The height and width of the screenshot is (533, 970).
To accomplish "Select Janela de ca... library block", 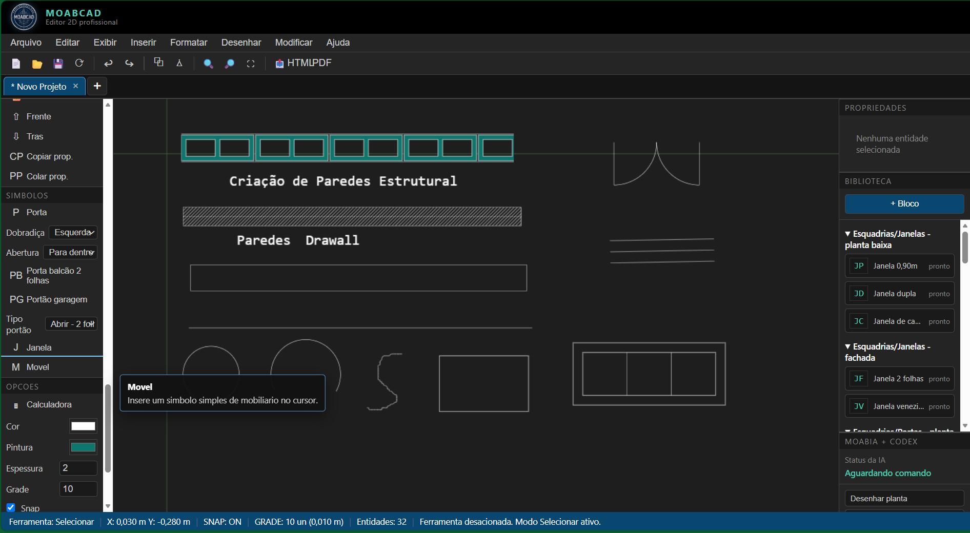I will 899,321.
